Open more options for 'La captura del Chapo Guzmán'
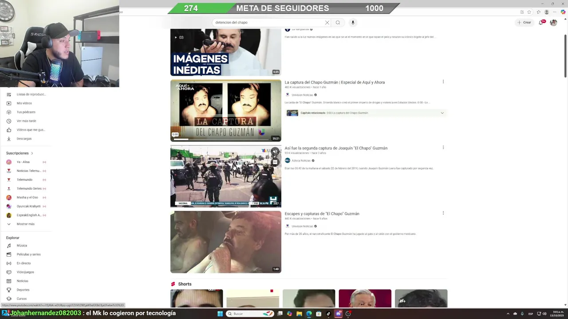Screen dimensions: 568x319 click(443, 82)
